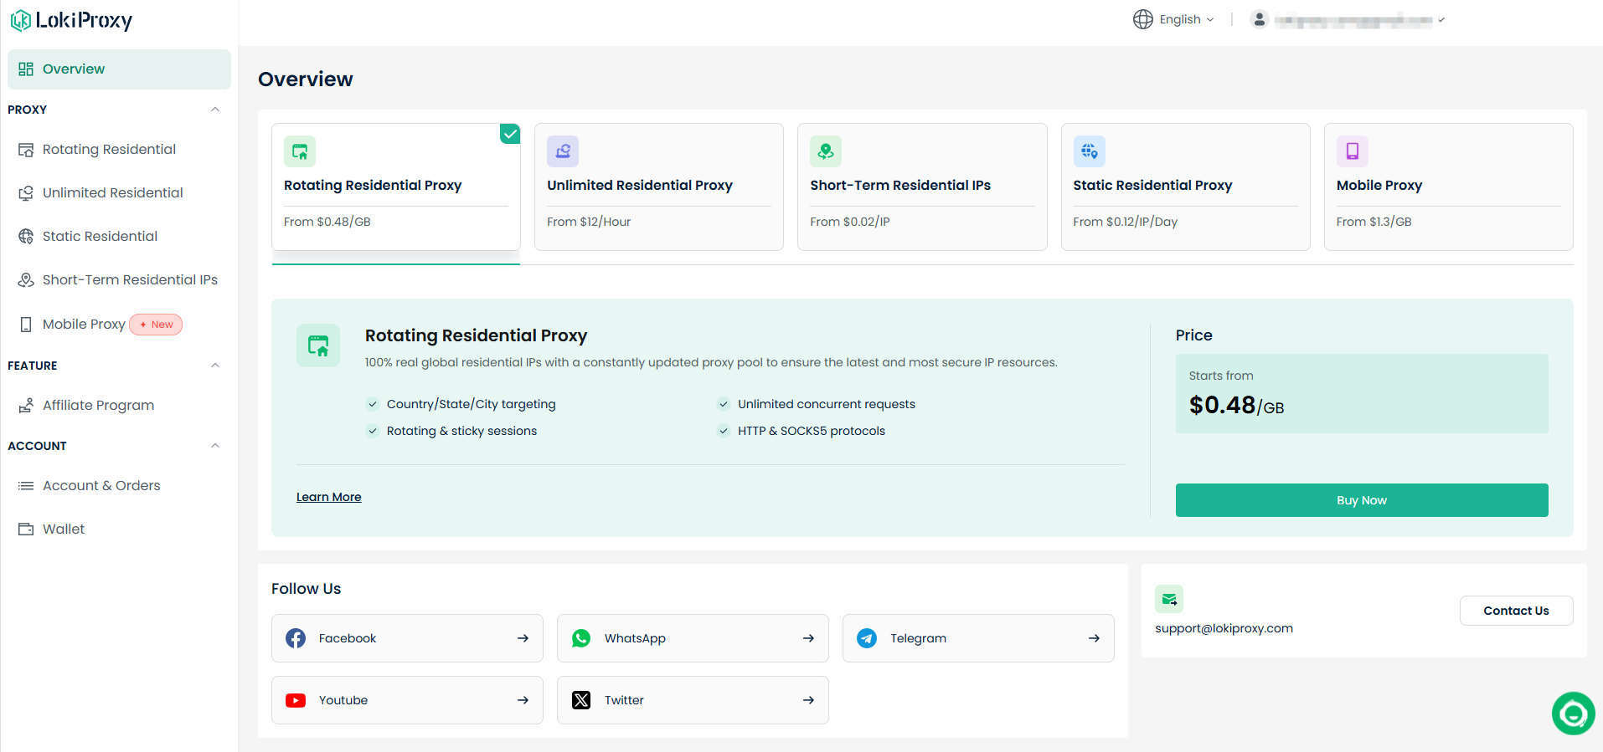Collapse the FEATURE sidebar section

coord(215,366)
